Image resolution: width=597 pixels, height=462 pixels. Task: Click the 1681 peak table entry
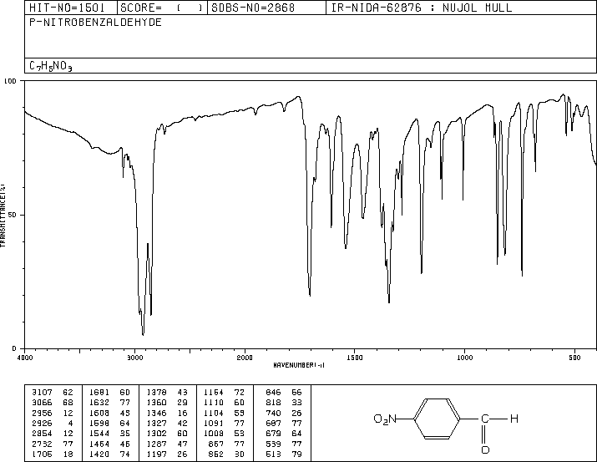109,393
